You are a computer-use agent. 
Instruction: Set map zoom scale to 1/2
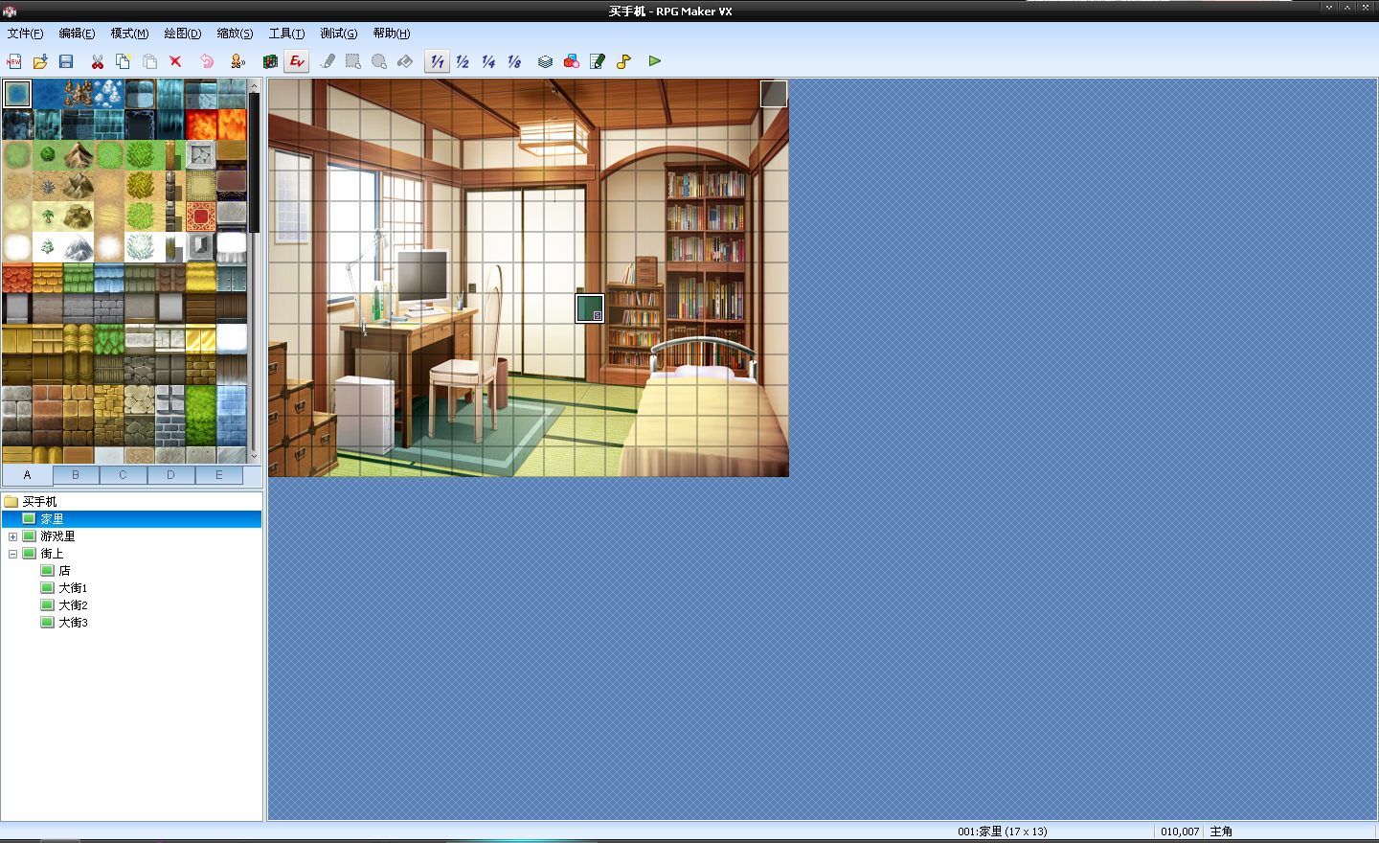[x=463, y=61]
